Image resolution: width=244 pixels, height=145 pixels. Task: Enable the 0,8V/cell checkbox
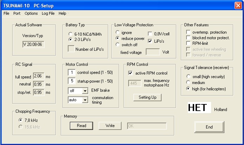(x=150, y=34)
